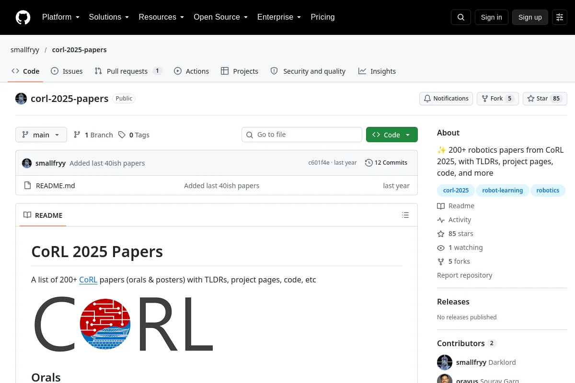Fork the repository with the Fork button
The image size is (575, 383).
[498, 99]
